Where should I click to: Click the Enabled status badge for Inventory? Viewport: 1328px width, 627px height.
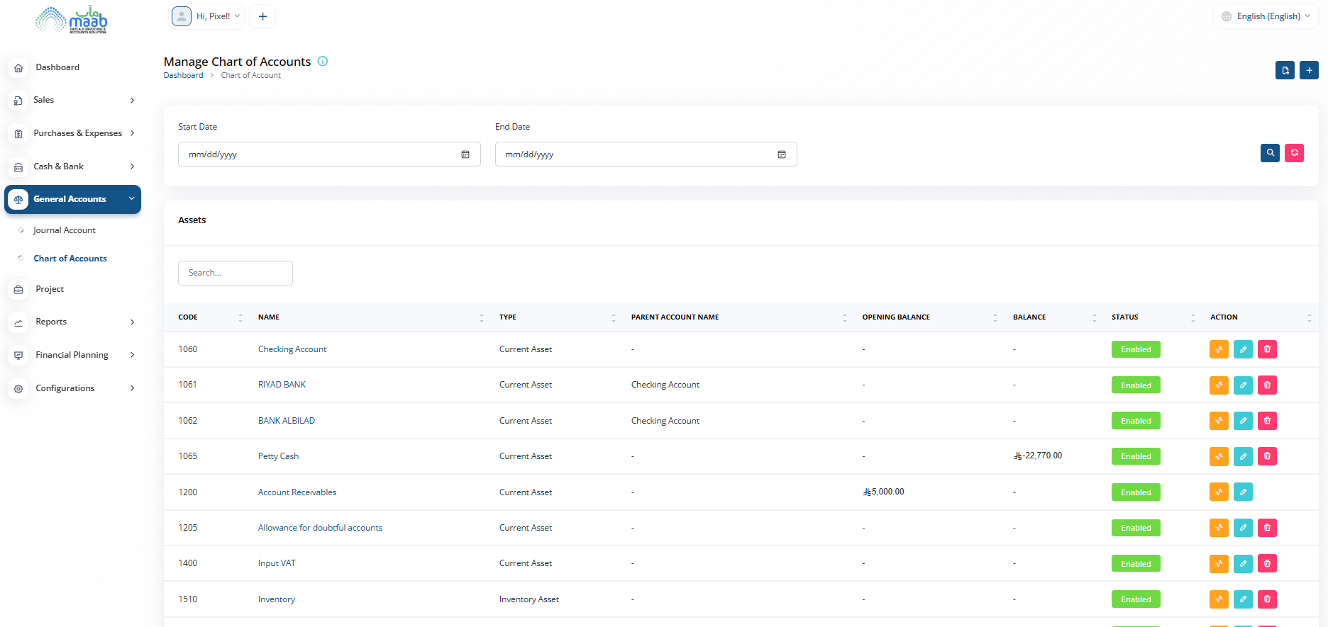tap(1136, 599)
